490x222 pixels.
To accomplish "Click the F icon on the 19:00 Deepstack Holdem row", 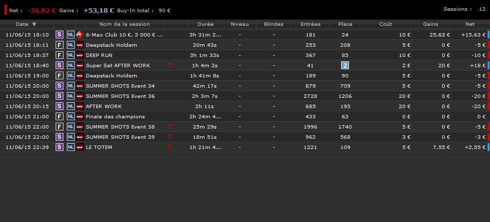I will point(60,75).
